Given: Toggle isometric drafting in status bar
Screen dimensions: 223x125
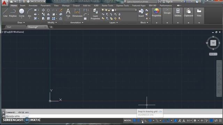Looking at the screenshot, I should pyautogui.click(x=157, y=120).
